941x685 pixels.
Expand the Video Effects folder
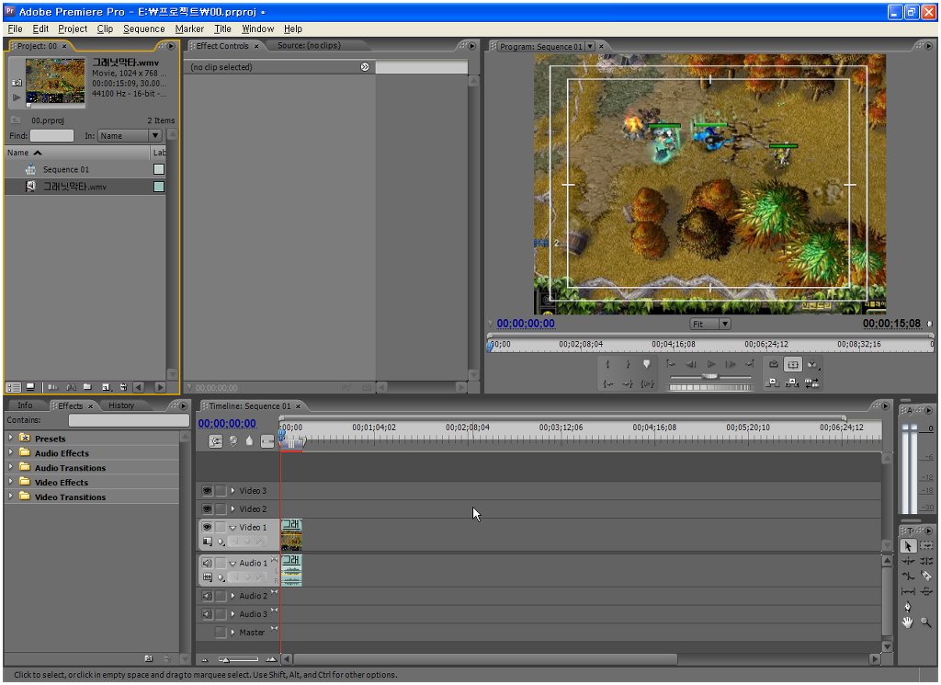(x=10, y=483)
